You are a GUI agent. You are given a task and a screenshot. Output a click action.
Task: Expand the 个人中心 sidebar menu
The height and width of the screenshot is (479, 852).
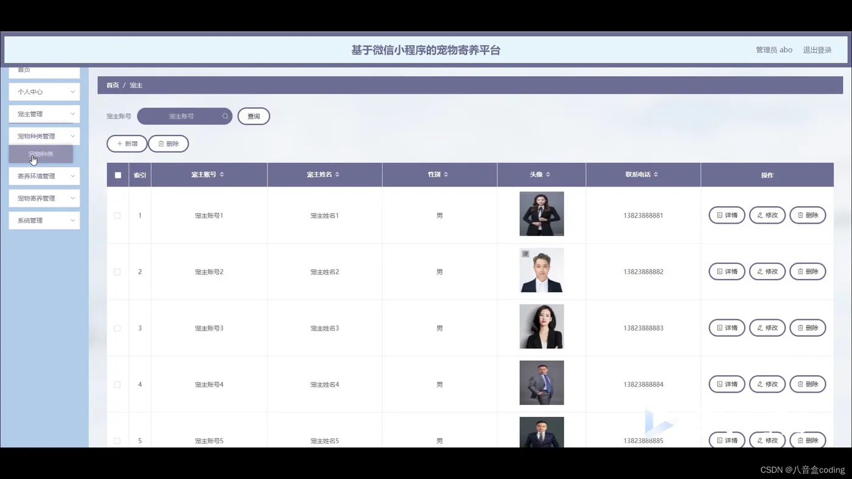click(x=44, y=92)
